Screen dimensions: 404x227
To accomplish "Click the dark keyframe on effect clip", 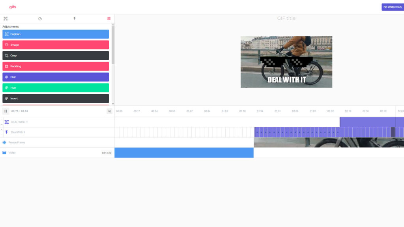I will (393, 132).
